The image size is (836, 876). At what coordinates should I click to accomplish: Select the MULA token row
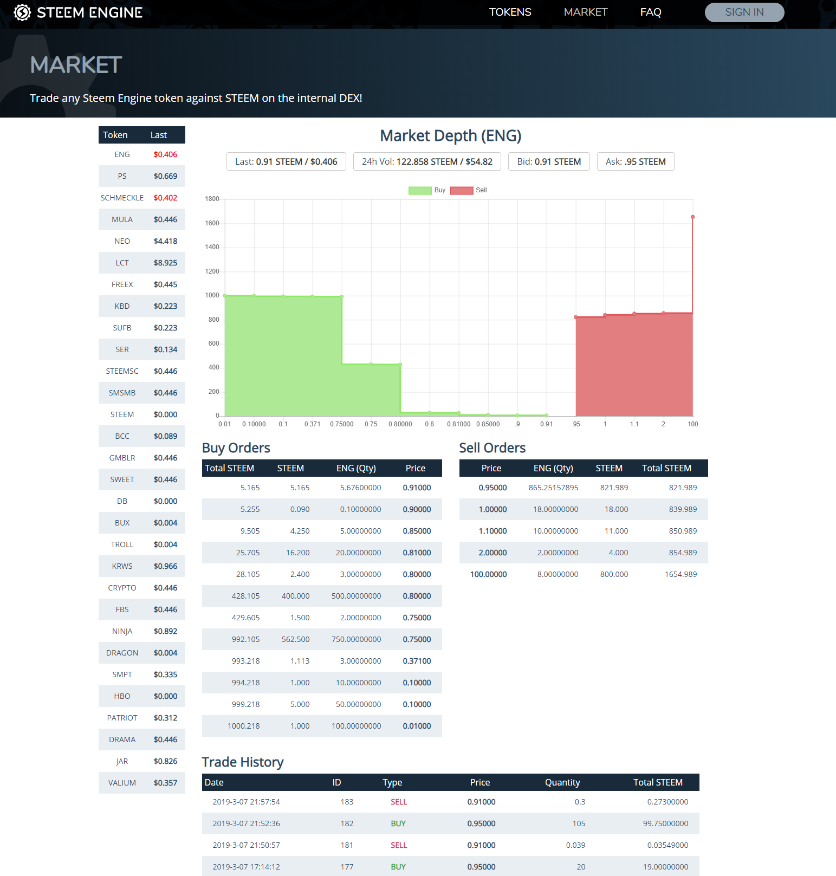click(142, 219)
